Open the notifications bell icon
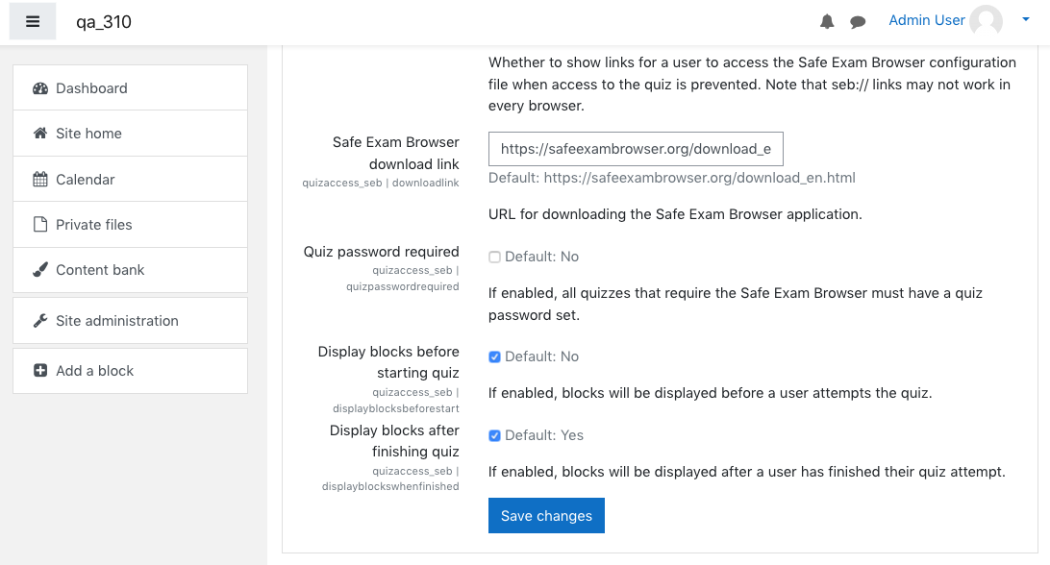 pyautogui.click(x=827, y=22)
